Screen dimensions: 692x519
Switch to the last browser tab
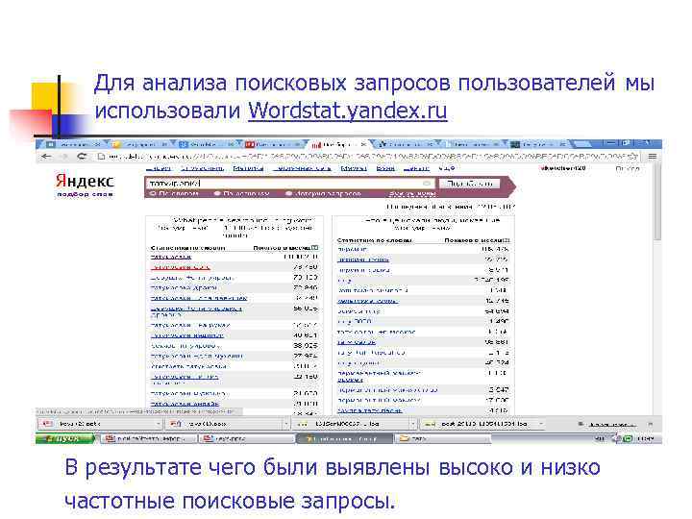(x=538, y=144)
